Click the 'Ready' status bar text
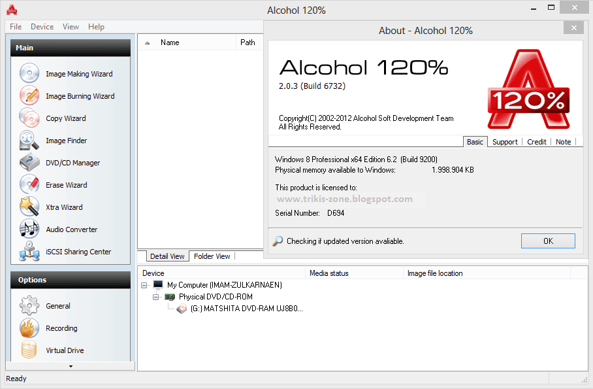The width and height of the screenshot is (593, 389). 16,379
